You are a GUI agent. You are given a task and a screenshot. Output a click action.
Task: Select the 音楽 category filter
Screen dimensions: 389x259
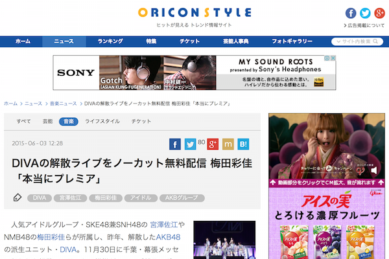(69, 122)
